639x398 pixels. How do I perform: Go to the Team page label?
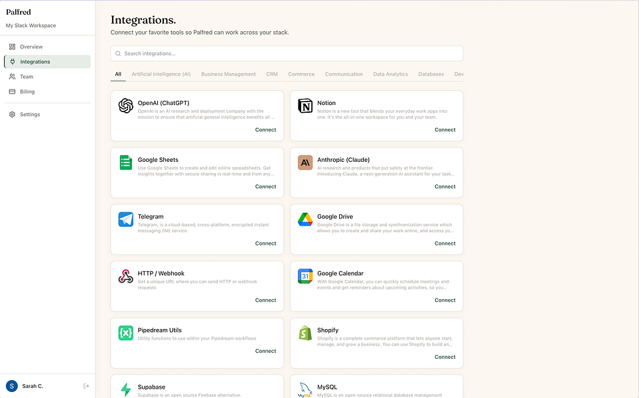(27, 76)
